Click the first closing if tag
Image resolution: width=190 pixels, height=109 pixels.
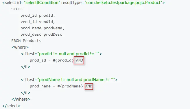coord(25,67)
